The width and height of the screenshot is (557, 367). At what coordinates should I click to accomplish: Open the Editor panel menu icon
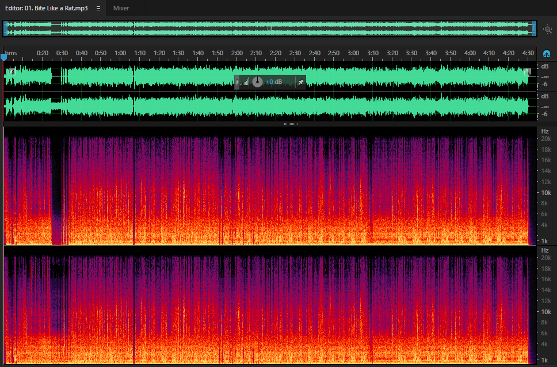pos(98,8)
